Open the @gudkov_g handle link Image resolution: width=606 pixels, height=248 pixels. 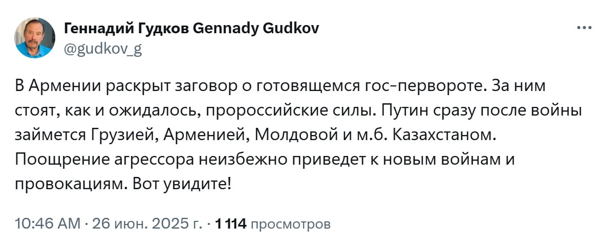click(102, 49)
